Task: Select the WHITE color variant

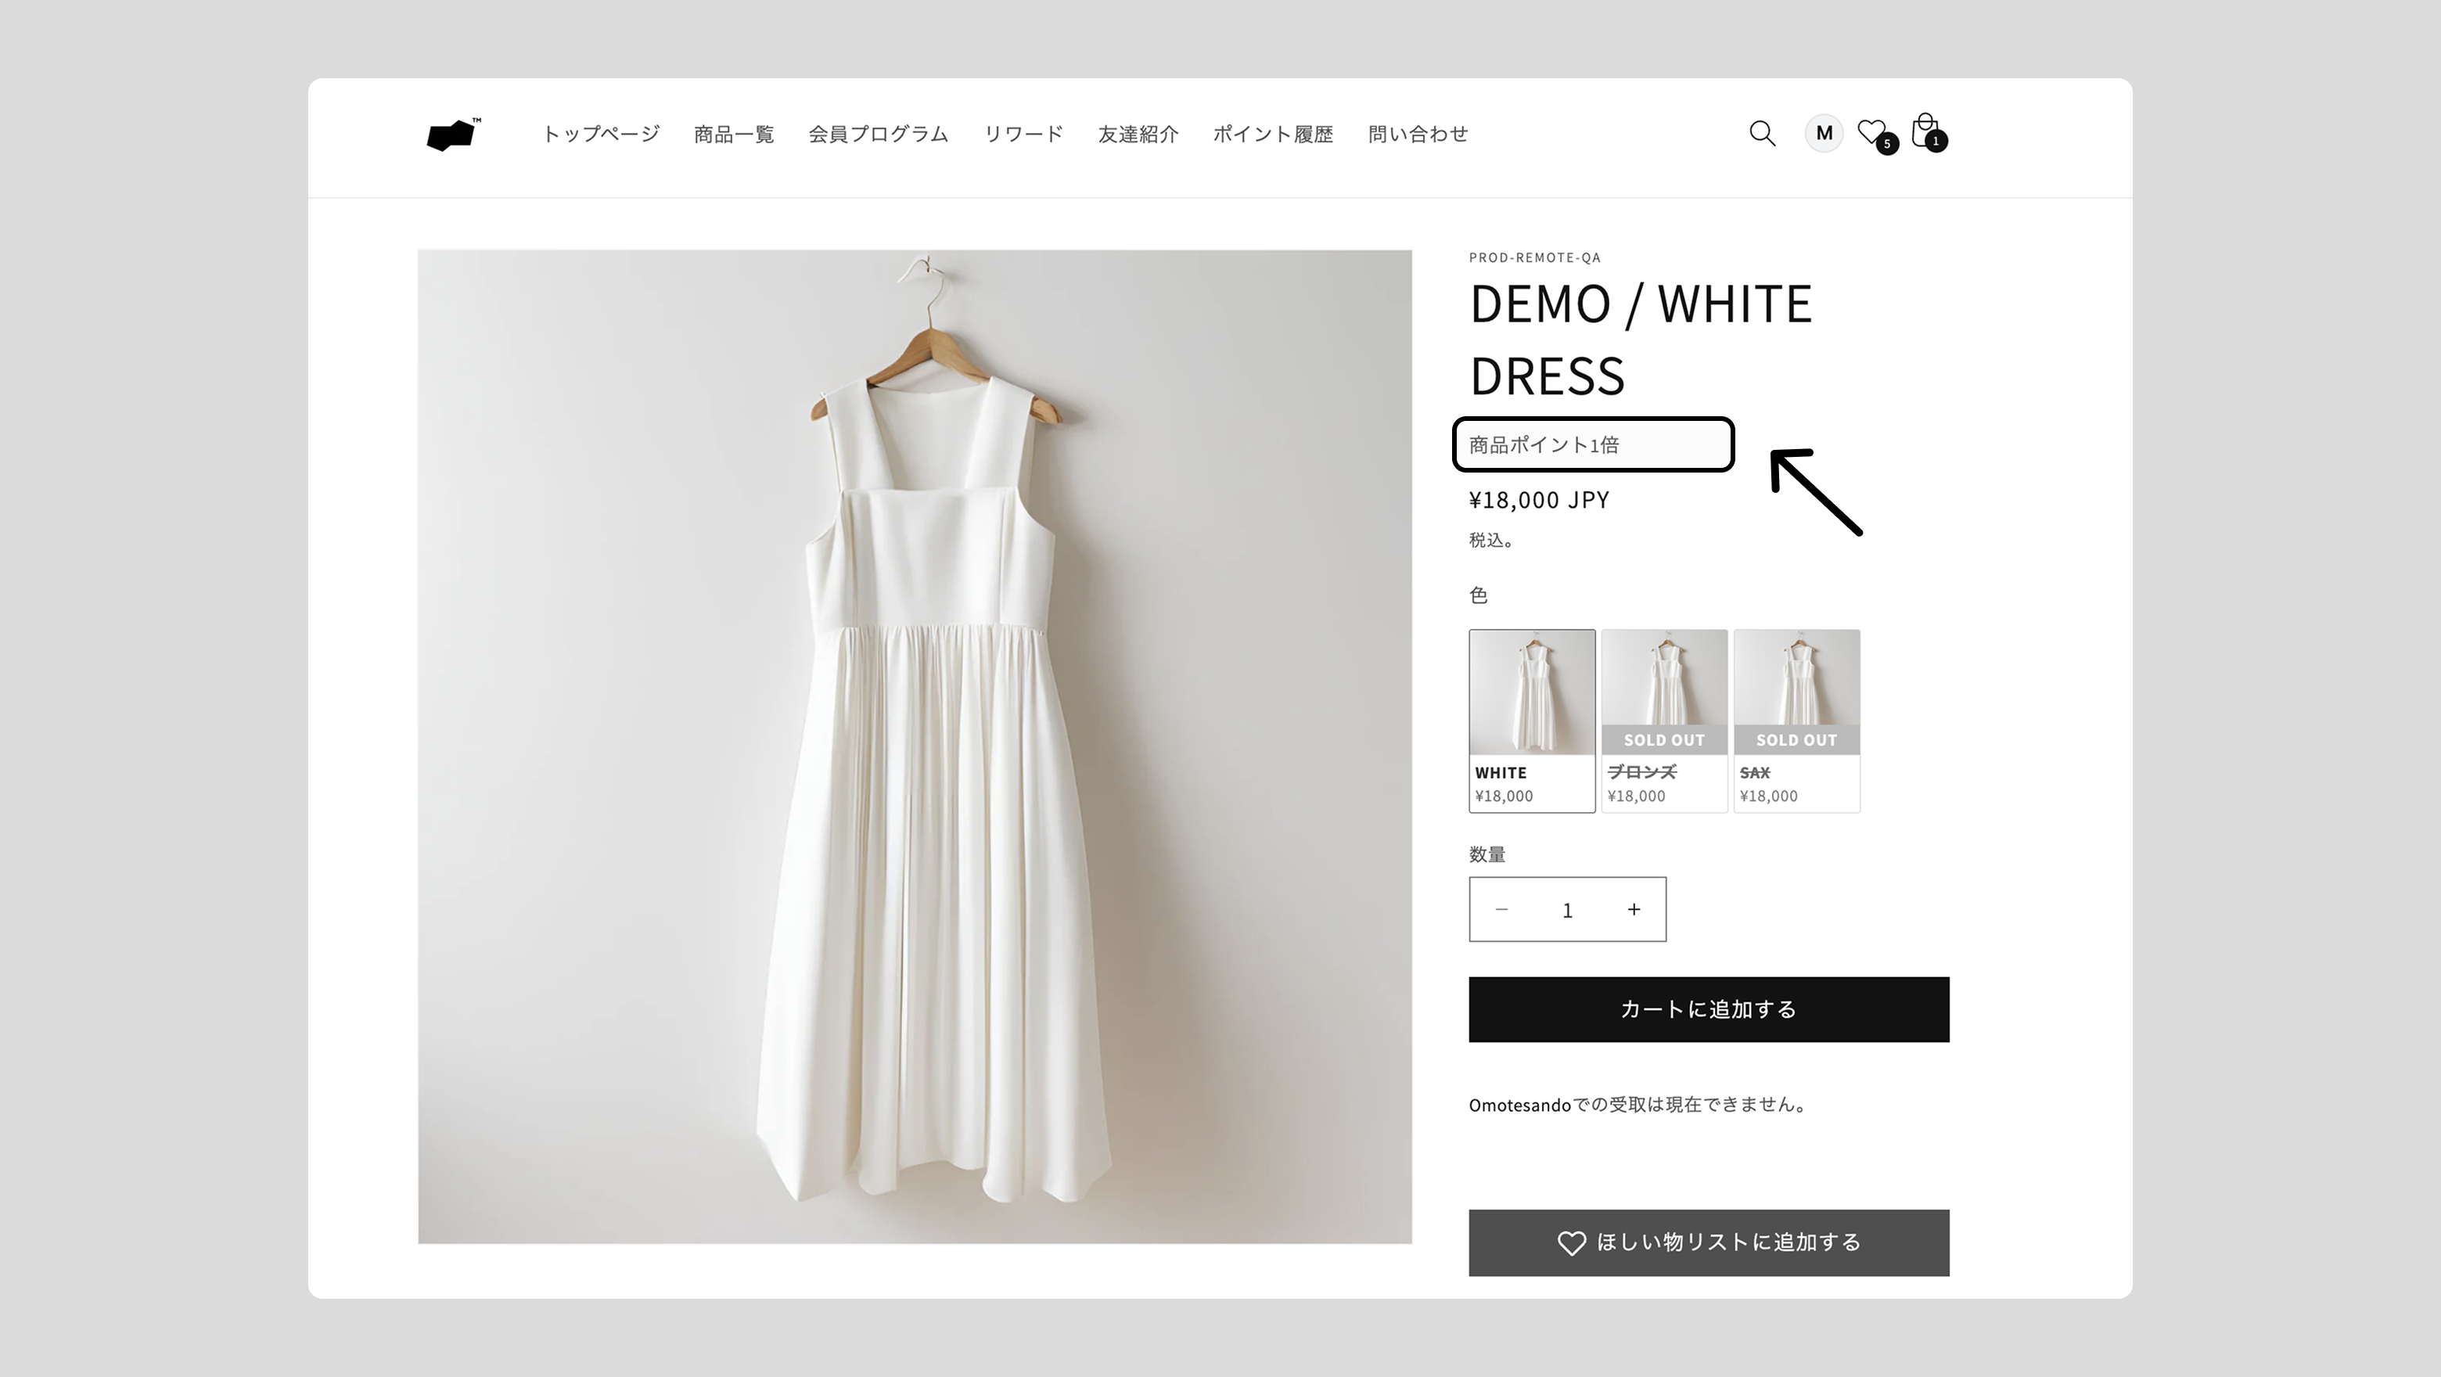Action: point(1531,721)
